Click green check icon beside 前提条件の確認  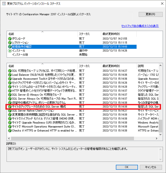click(10, 47)
